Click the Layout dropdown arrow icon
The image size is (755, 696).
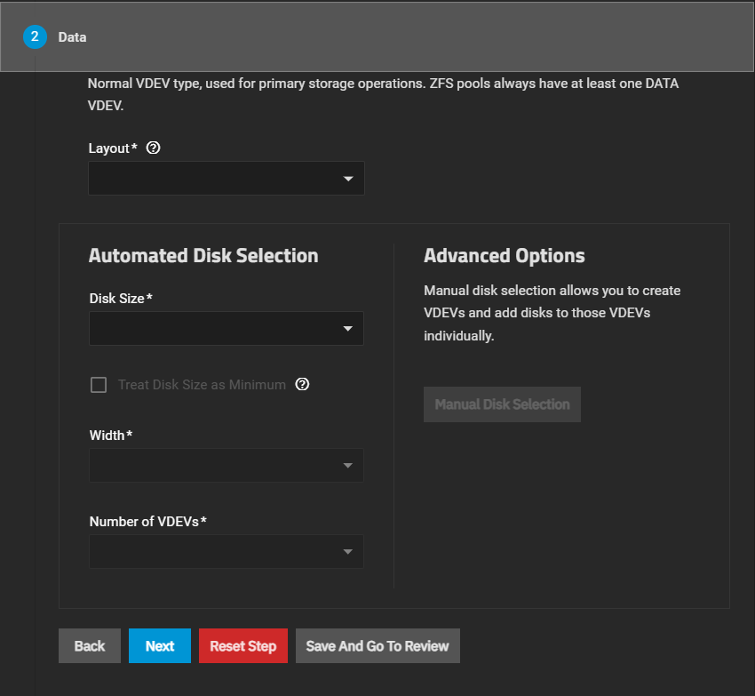coord(347,180)
